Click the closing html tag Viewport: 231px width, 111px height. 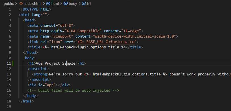coord(26,101)
